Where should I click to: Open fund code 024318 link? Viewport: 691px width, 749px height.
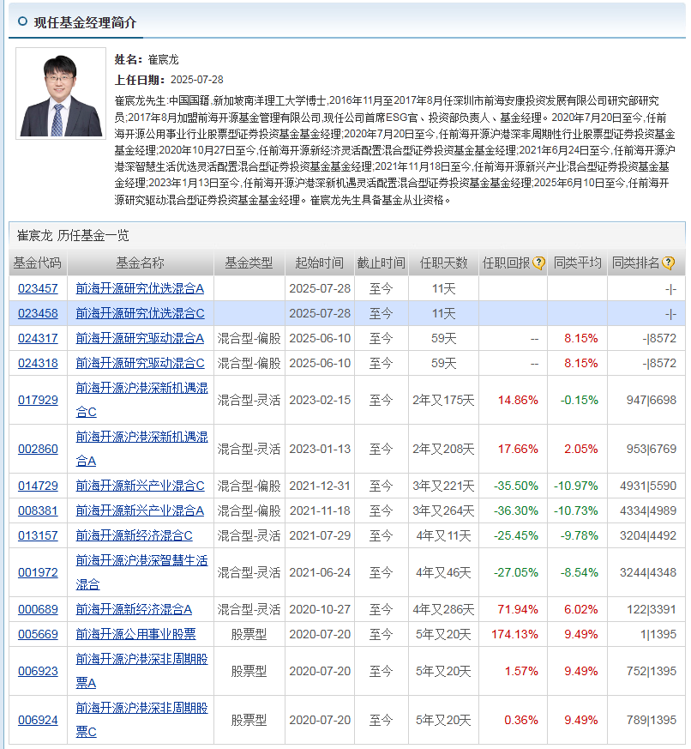38,363
